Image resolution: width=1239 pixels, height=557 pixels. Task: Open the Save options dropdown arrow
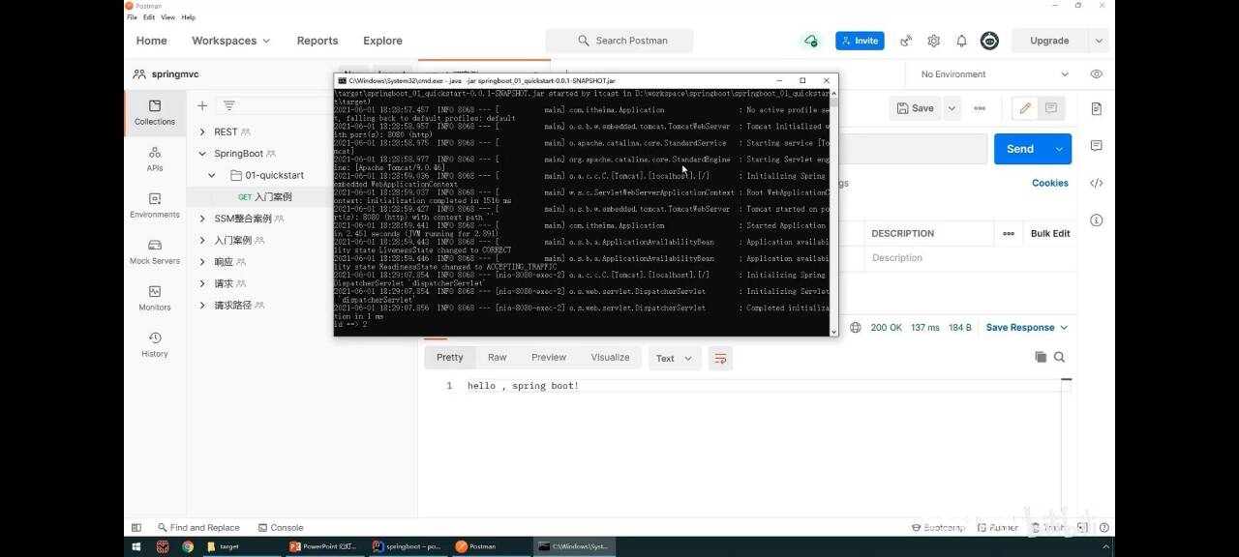pos(952,108)
